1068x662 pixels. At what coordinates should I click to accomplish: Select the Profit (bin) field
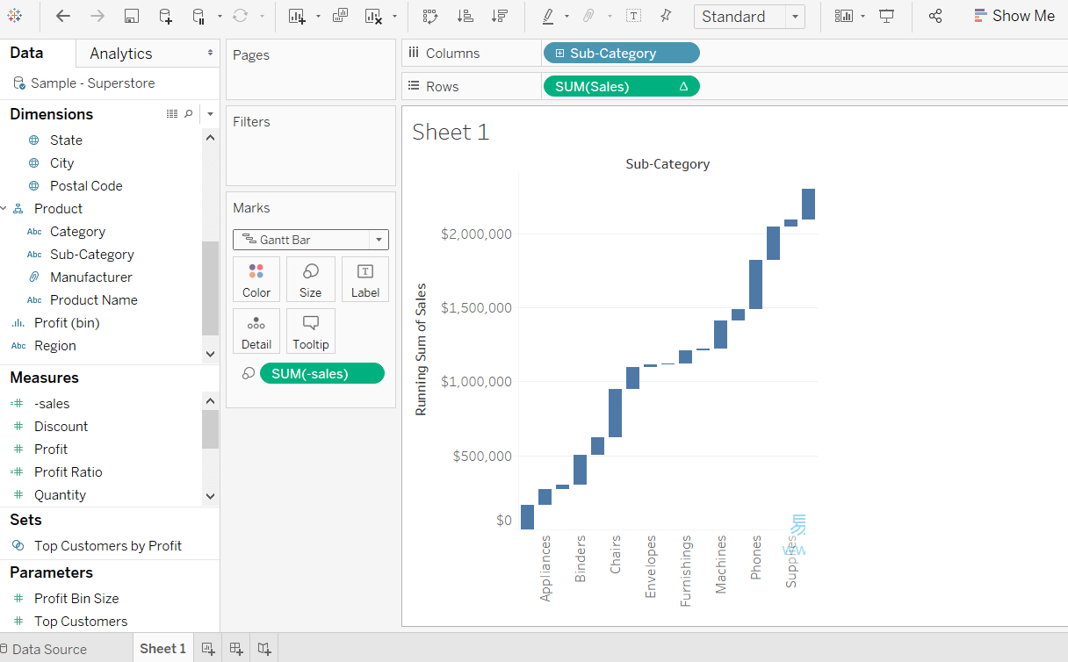pyautogui.click(x=67, y=323)
